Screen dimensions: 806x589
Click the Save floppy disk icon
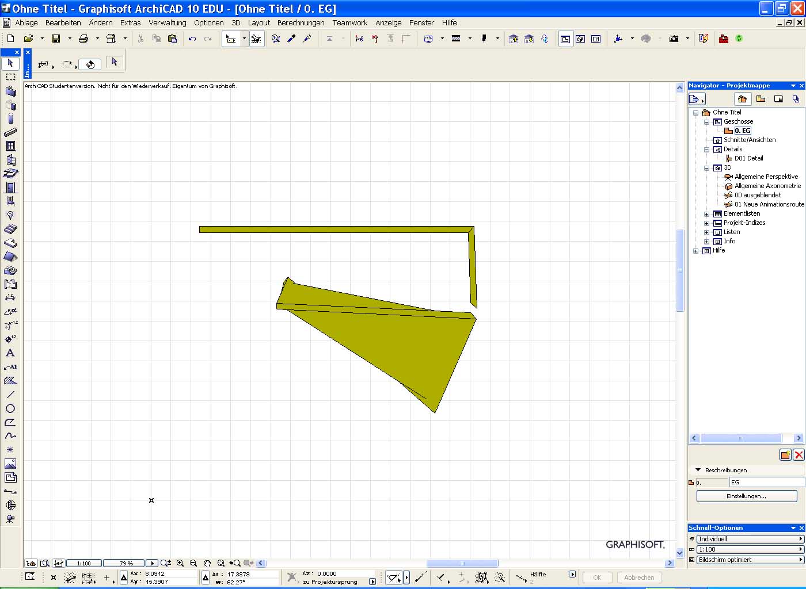pyautogui.click(x=56, y=39)
